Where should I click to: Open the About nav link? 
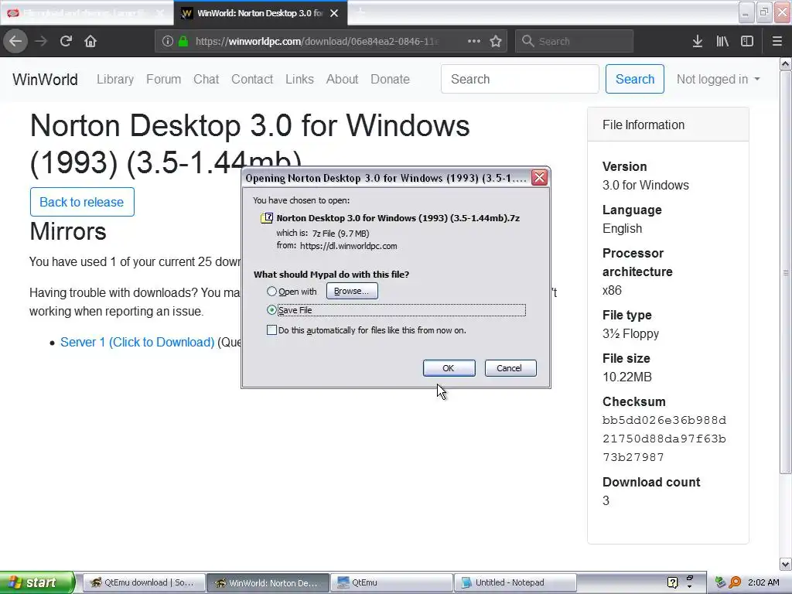[x=342, y=80]
